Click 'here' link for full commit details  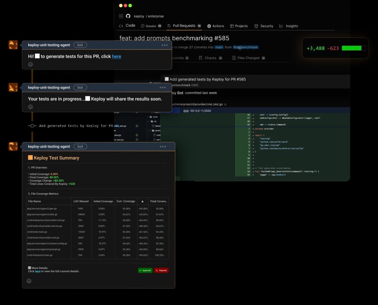(37, 271)
